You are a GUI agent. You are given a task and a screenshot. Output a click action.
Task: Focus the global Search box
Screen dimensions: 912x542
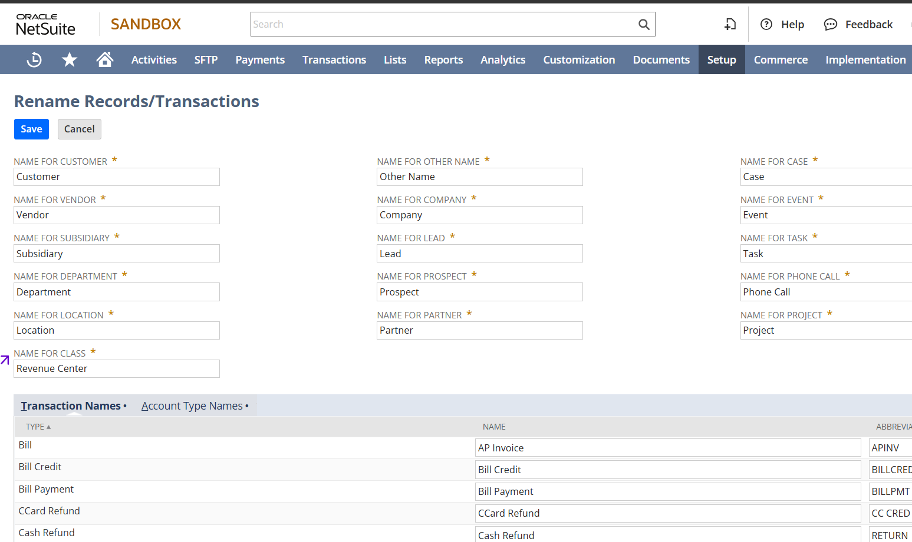[x=442, y=24]
